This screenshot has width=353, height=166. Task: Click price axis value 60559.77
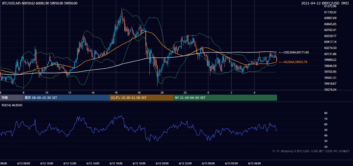coord(330,36)
